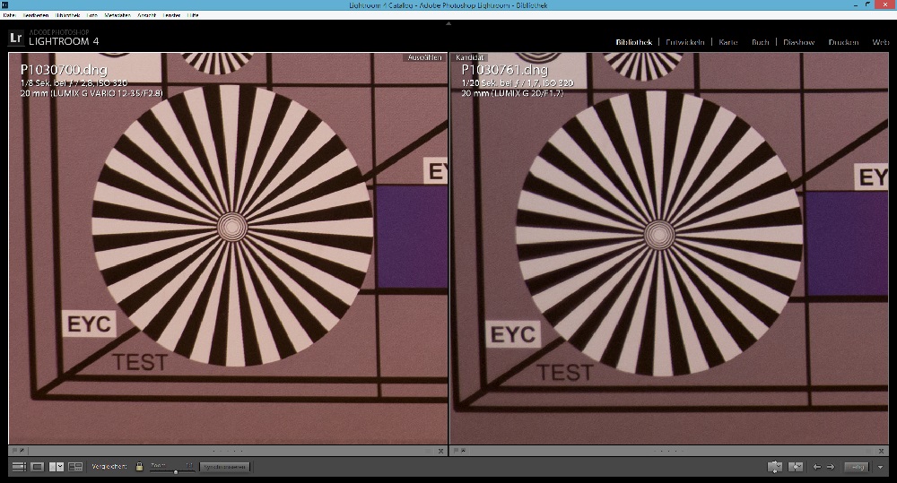Open the Fenster menu

point(172,15)
